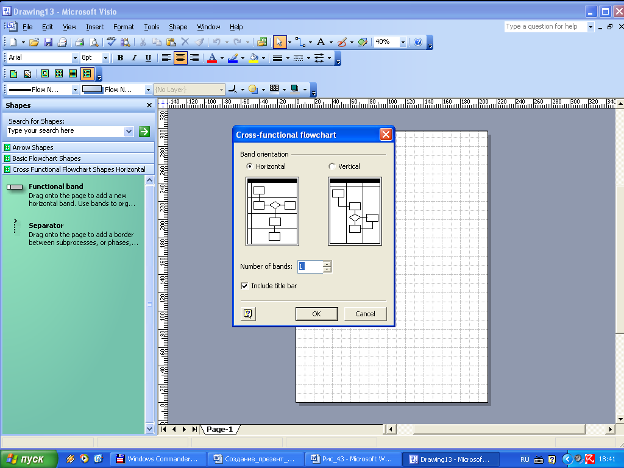Open Visio Help icon in toolbar
624x468 pixels.
point(418,42)
